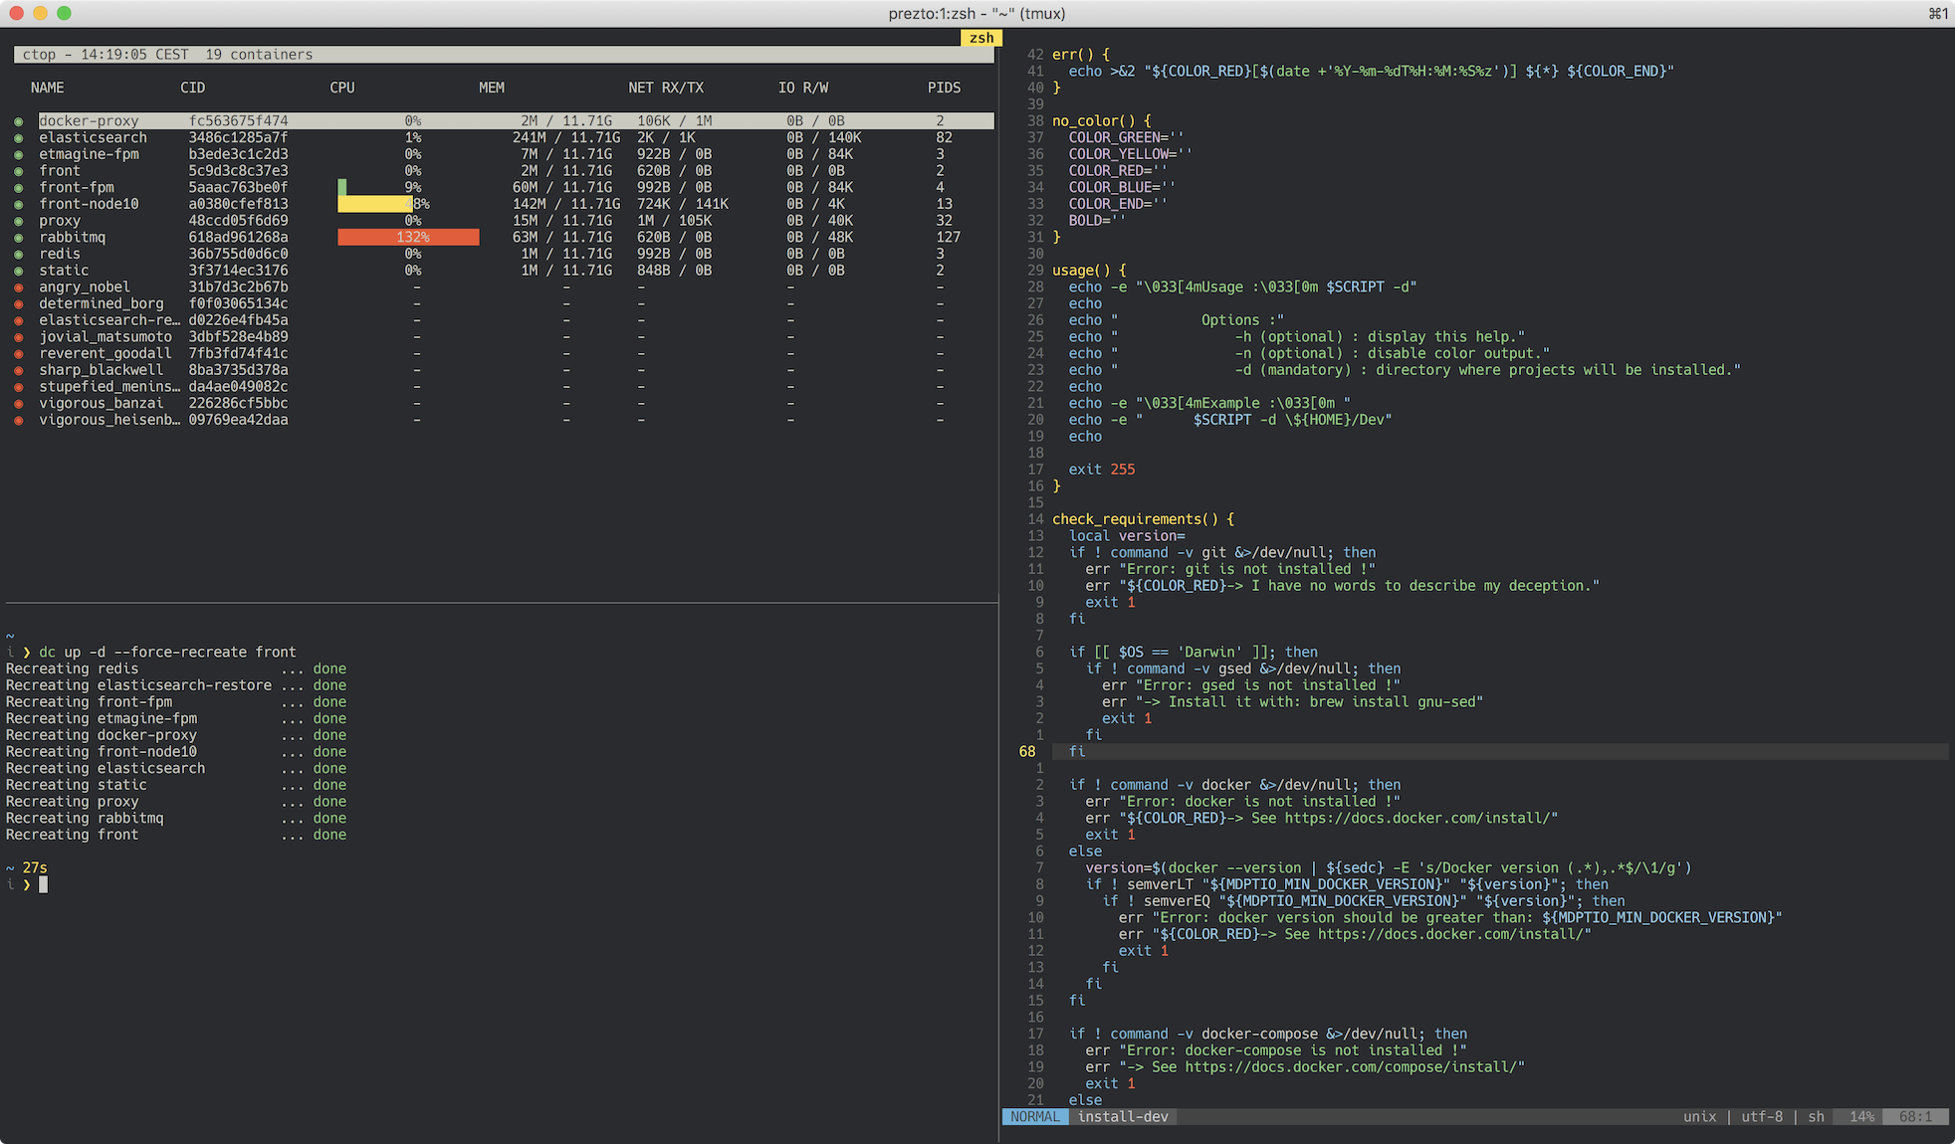This screenshot has height=1144, width=1955.
Task: Click the utf-8 encoding indicator
Action: [1761, 1117]
